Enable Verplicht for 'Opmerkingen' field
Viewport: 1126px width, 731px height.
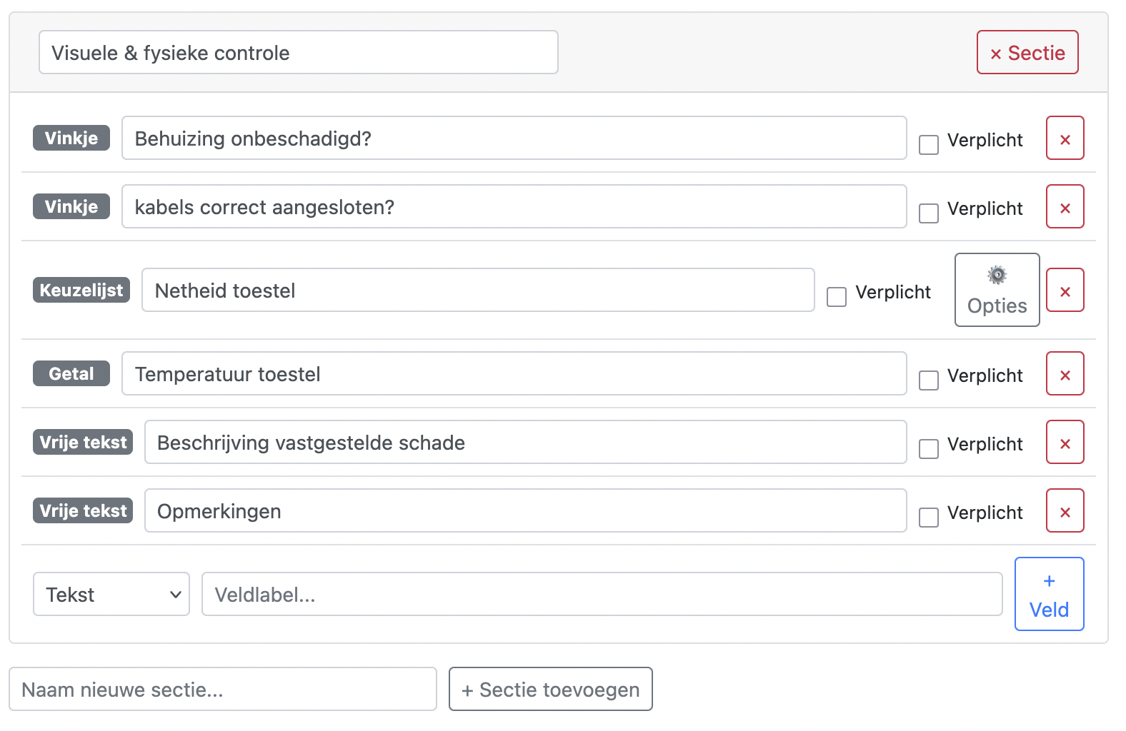pyautogui.click(x=928, y=518)
